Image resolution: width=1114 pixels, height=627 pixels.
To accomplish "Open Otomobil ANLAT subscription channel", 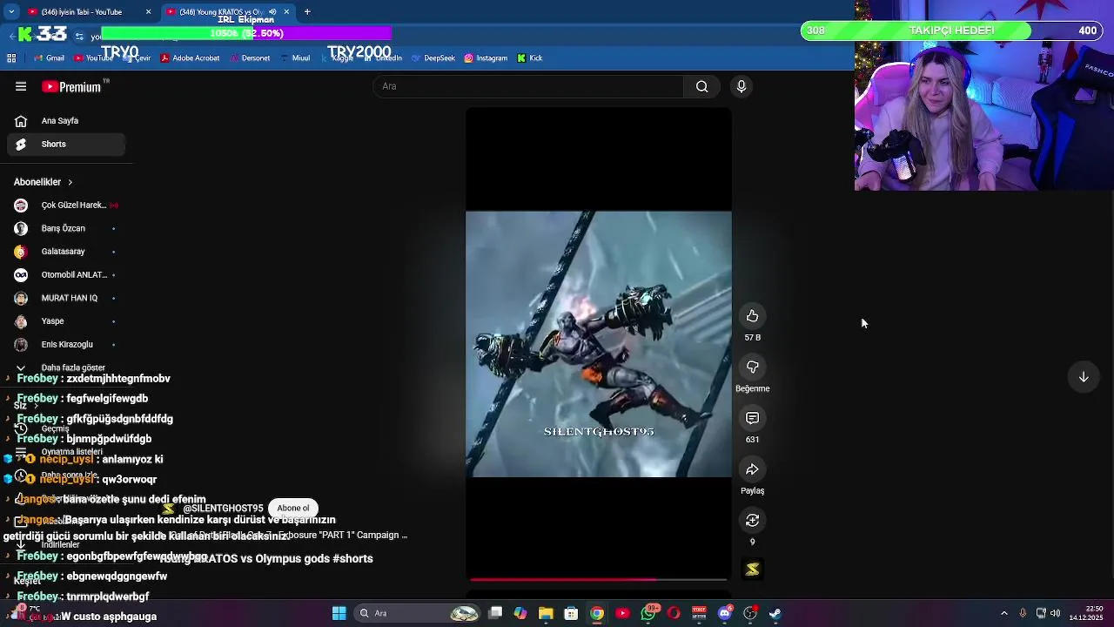I will click(x=66, y=275).
